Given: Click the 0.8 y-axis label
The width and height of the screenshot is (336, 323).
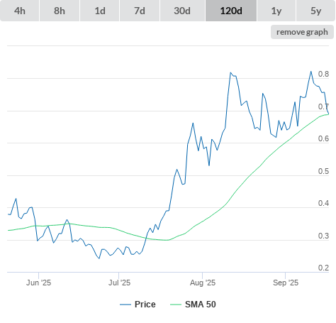Looking at the screenshot, I should [323, 74].
